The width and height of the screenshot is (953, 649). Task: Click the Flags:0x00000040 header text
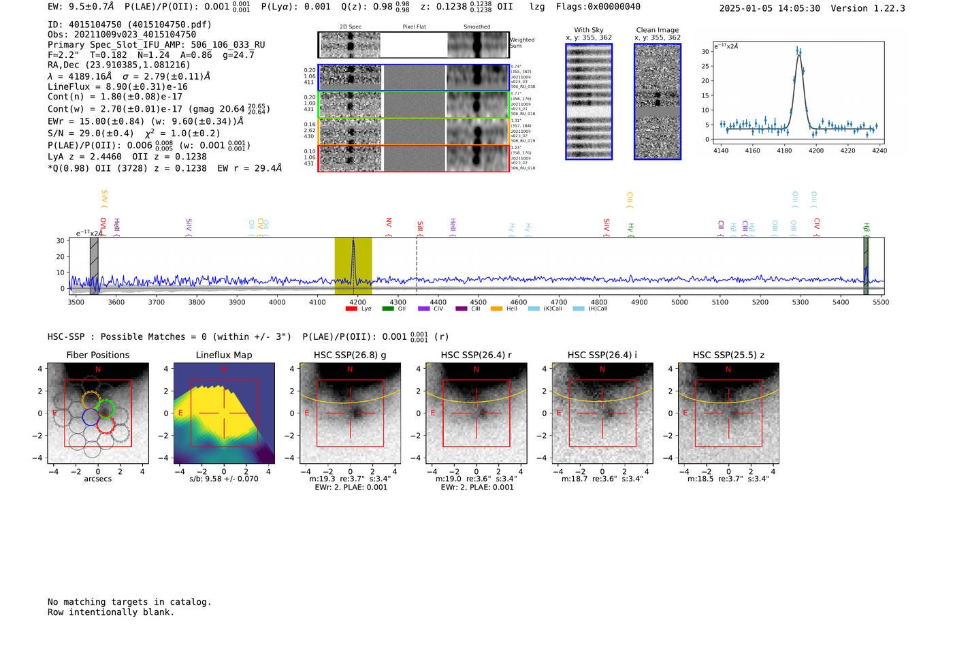pos(598,7)
